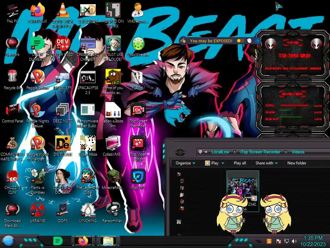
Task: Select the Ransomware Maker Build icon
Action: click(88, 115)
